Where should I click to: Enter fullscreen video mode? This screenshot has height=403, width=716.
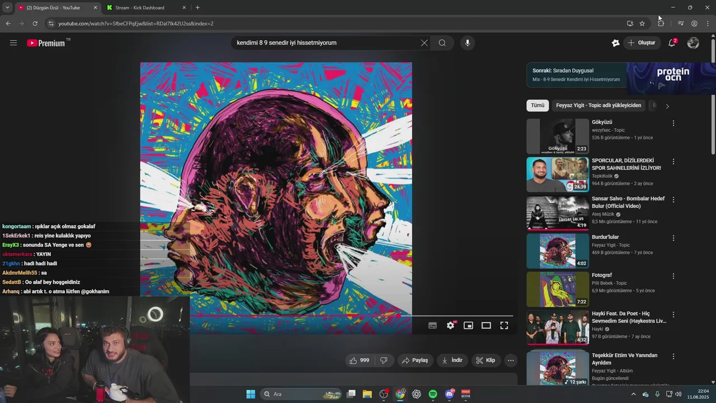(504, 326)
